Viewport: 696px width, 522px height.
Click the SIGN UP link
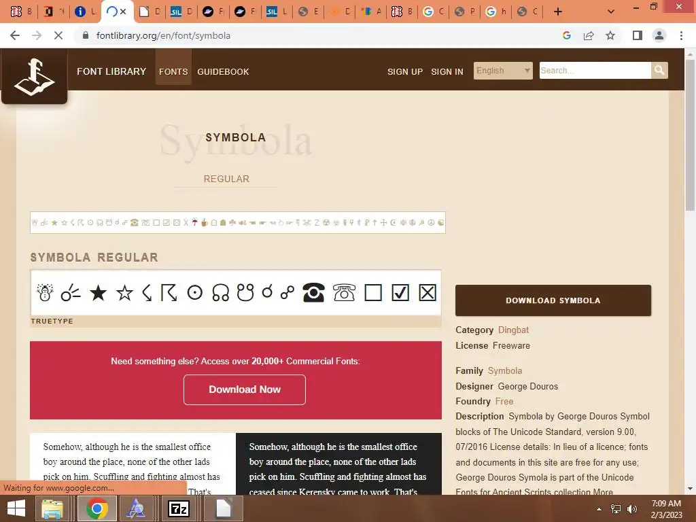(405, 71)
